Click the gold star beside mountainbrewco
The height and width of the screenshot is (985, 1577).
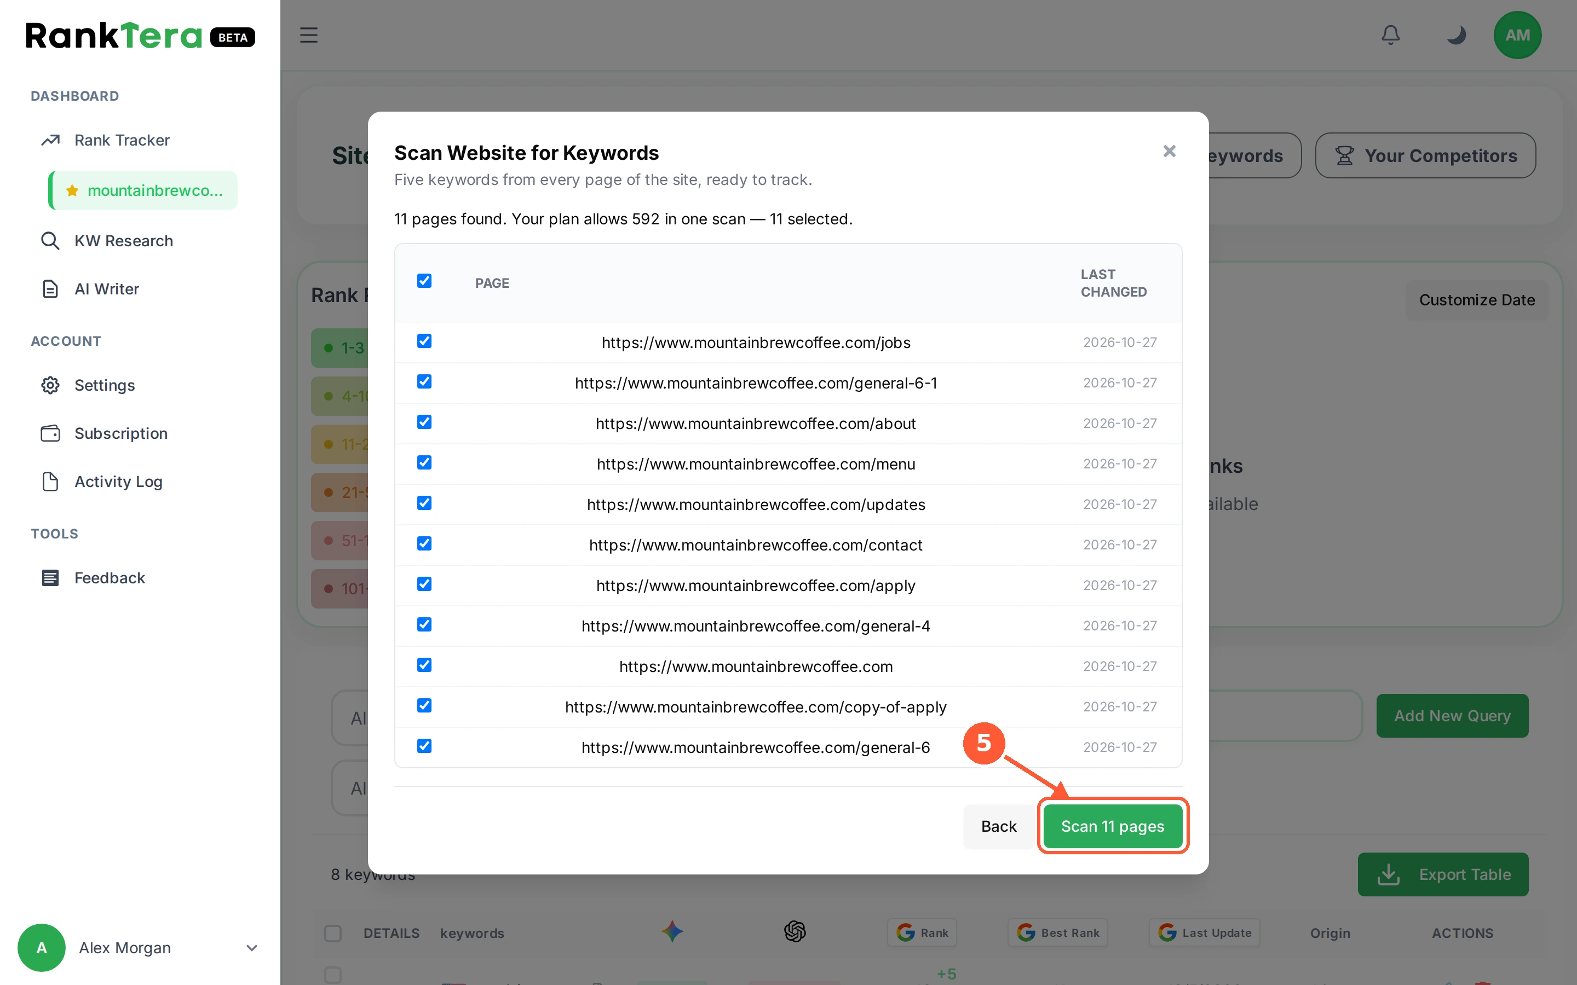(72, 190)
